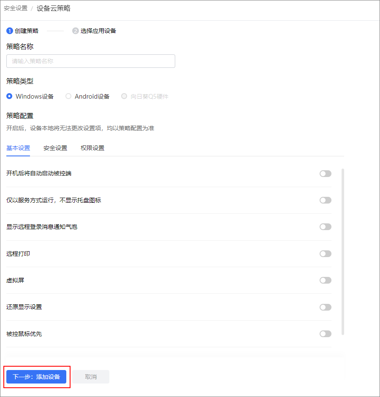Enable the 被控鼠标优先 switch

coord(326,334)
